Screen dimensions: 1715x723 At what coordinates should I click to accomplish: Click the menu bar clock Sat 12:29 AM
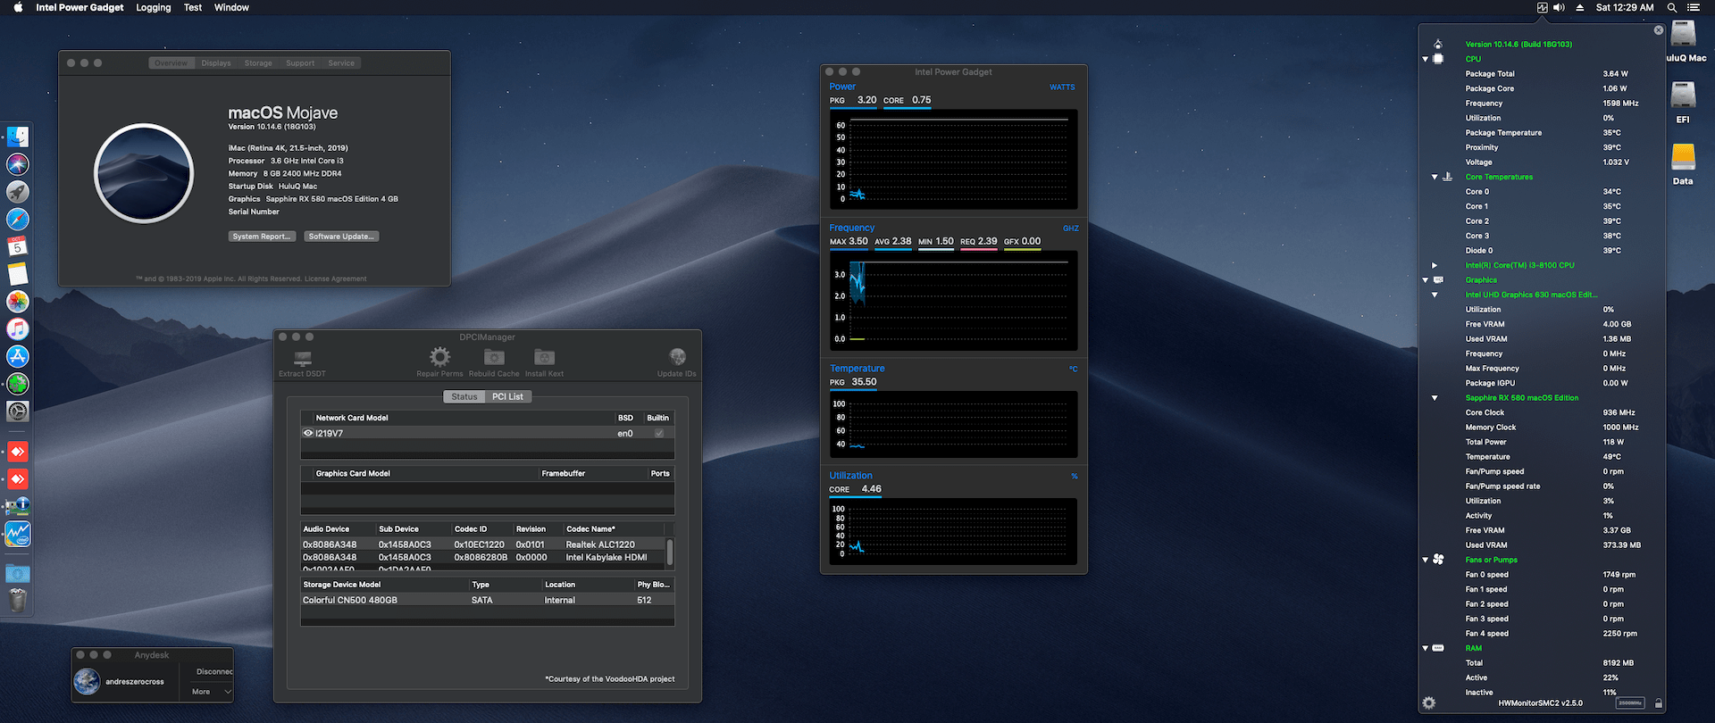tap(1625, 7)
